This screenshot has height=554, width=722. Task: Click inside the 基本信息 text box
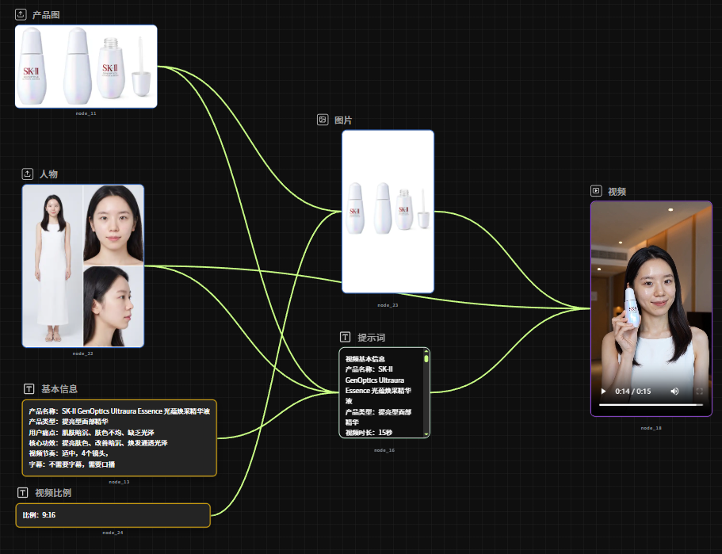[119, 437]
